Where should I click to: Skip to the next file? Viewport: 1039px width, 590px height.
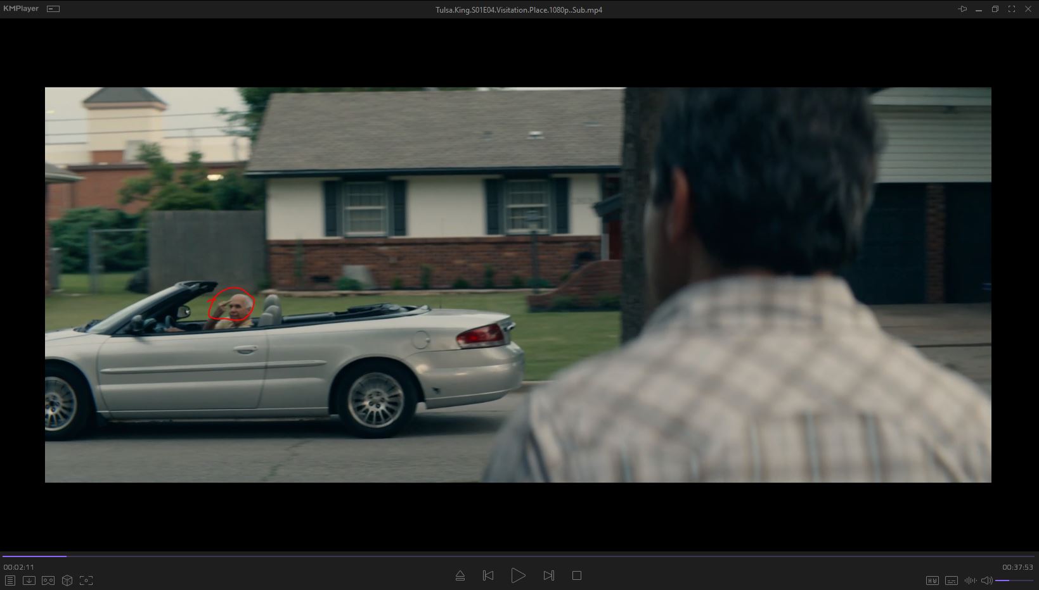[549, 575]
